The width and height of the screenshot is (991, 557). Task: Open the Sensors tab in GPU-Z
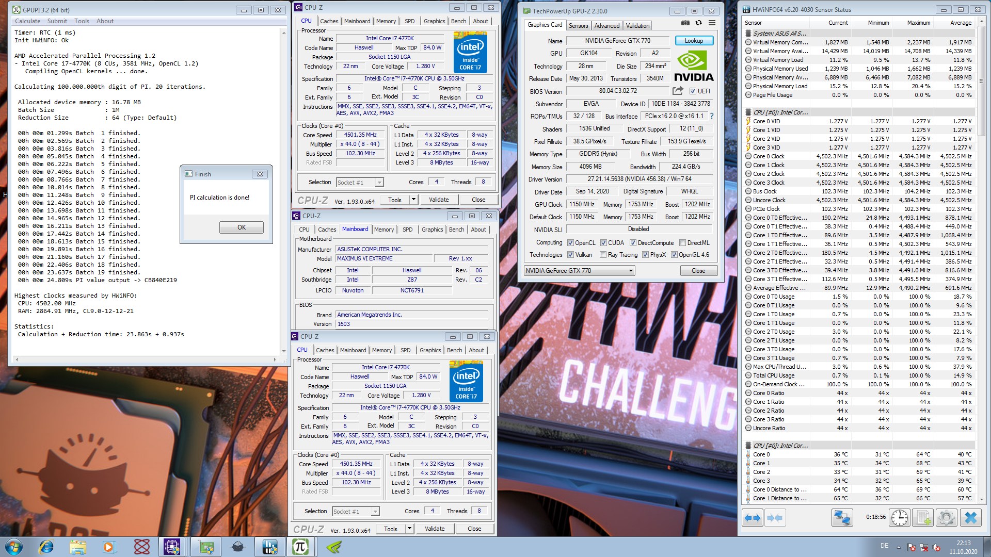click(x=578, y=26)
